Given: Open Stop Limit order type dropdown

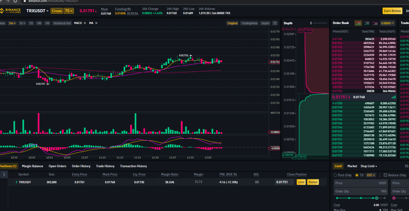Looking at the screenshot, I should click(369, 166).
